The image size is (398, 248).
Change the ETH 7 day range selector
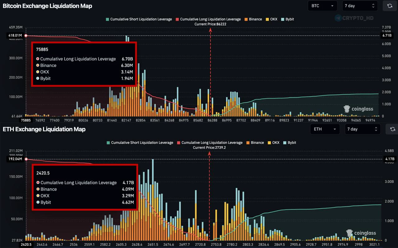pyautogui.click(x=363, y=129)
